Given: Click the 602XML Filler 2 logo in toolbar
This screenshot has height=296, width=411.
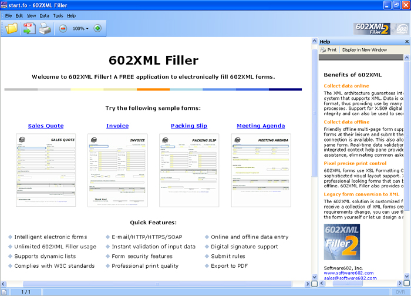Looking at the screenshot, I should click(372, 29).
